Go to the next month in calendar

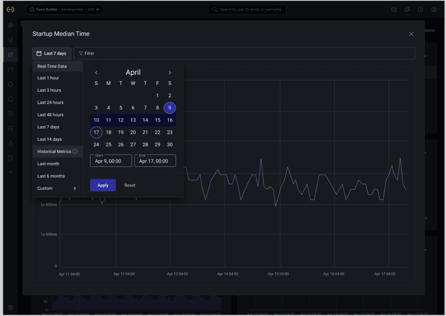170,72
